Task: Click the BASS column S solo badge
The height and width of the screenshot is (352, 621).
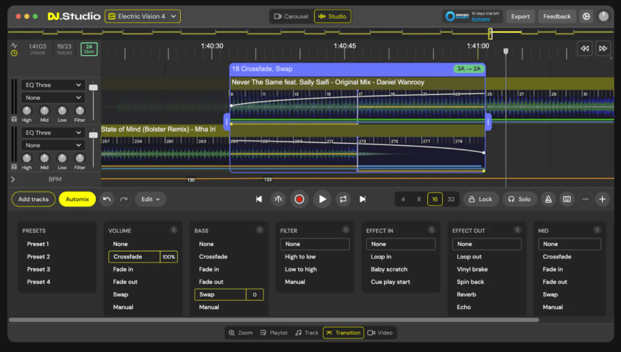Action: click(x=260, y=230)
